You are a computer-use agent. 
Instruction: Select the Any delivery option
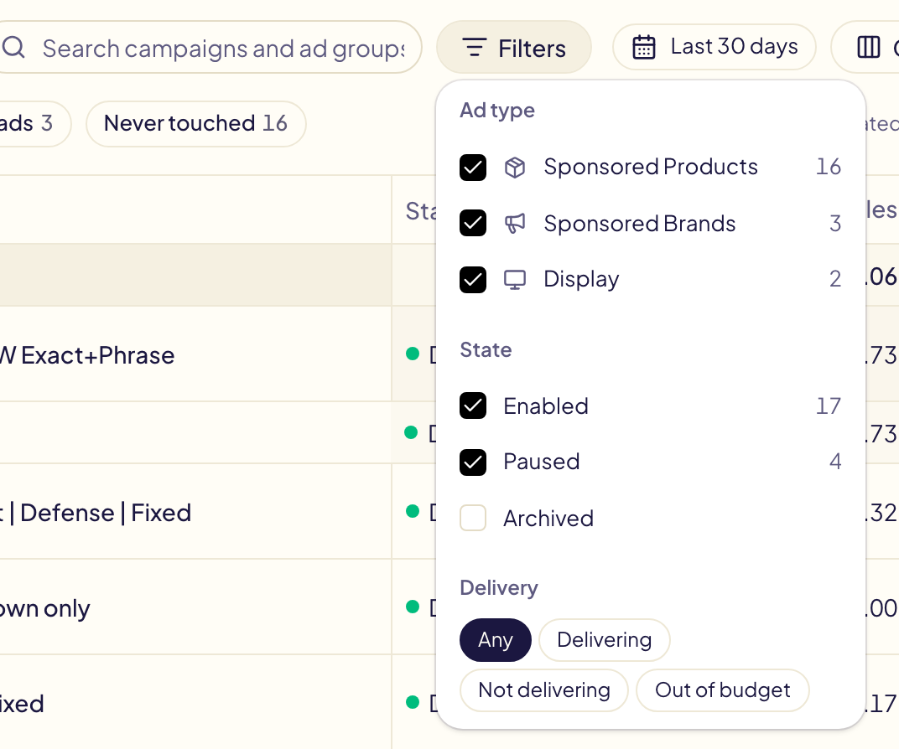[x=496, y=639]
